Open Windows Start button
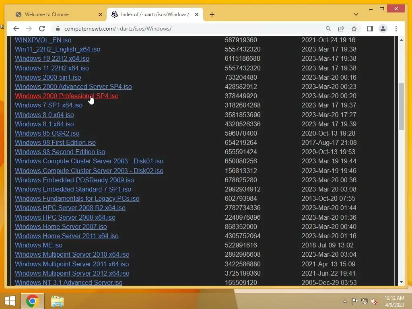This screenshot has height=309, width=412. 10,301
